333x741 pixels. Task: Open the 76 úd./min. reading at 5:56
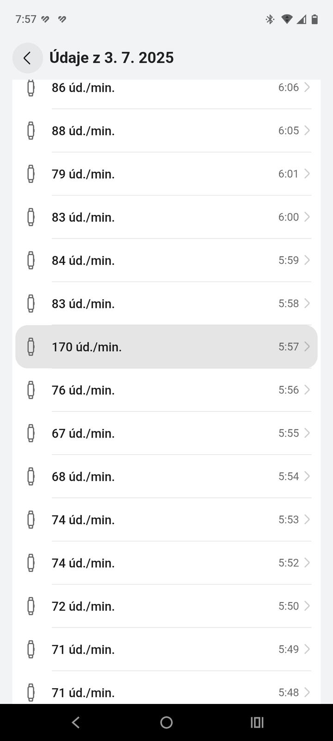[166, 390]
